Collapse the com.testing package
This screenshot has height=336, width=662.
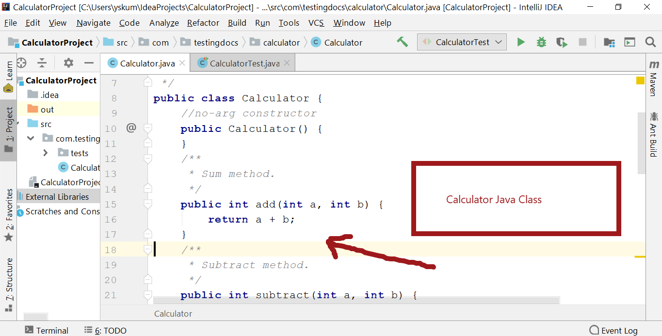[x=30, y=138]
